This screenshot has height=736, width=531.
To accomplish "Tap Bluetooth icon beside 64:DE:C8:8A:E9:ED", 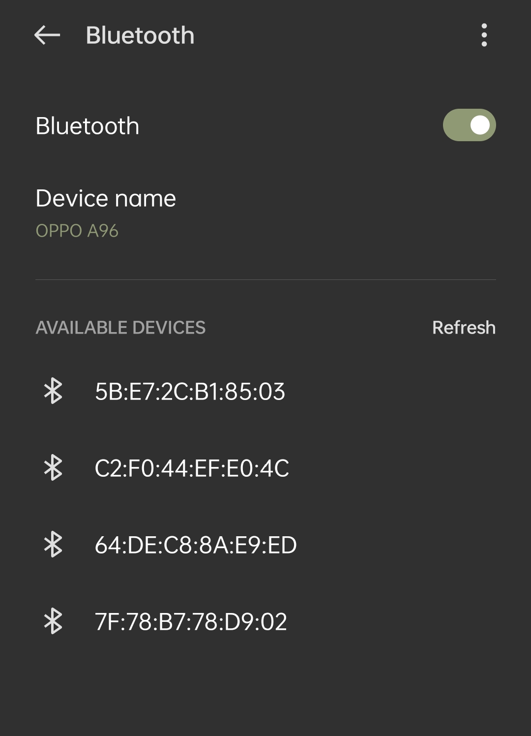I will pyautogui.click(x=53, y=545).
